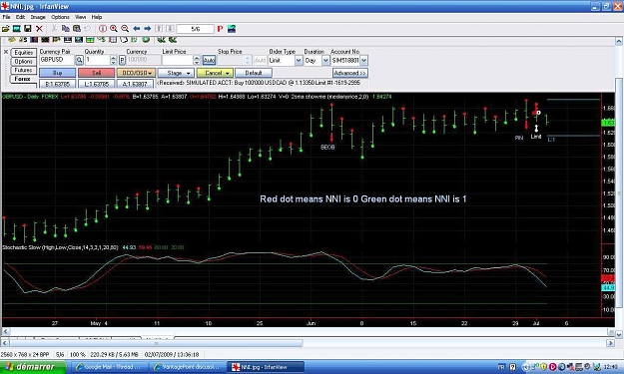This screenshot has height=374, width=624.
Task: Click the L:1.63785 last price button
Action: (96, 84)
